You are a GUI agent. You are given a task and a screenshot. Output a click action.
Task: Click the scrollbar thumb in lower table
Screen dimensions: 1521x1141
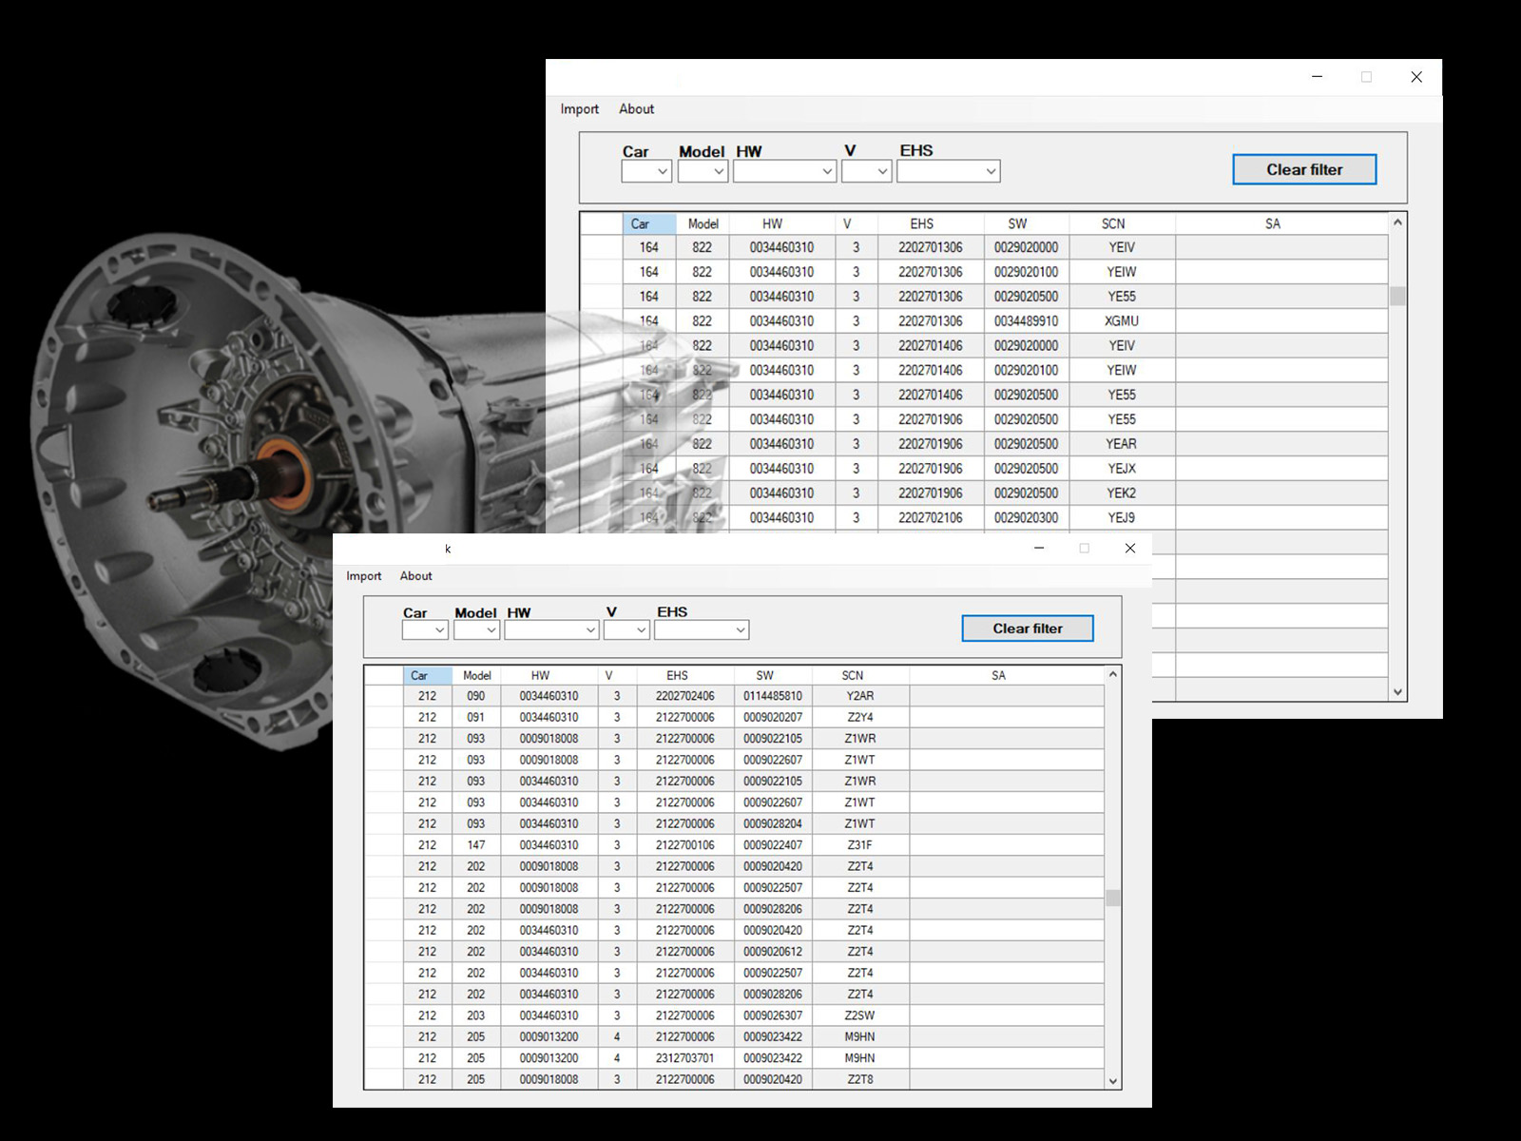click(1112, 898)
